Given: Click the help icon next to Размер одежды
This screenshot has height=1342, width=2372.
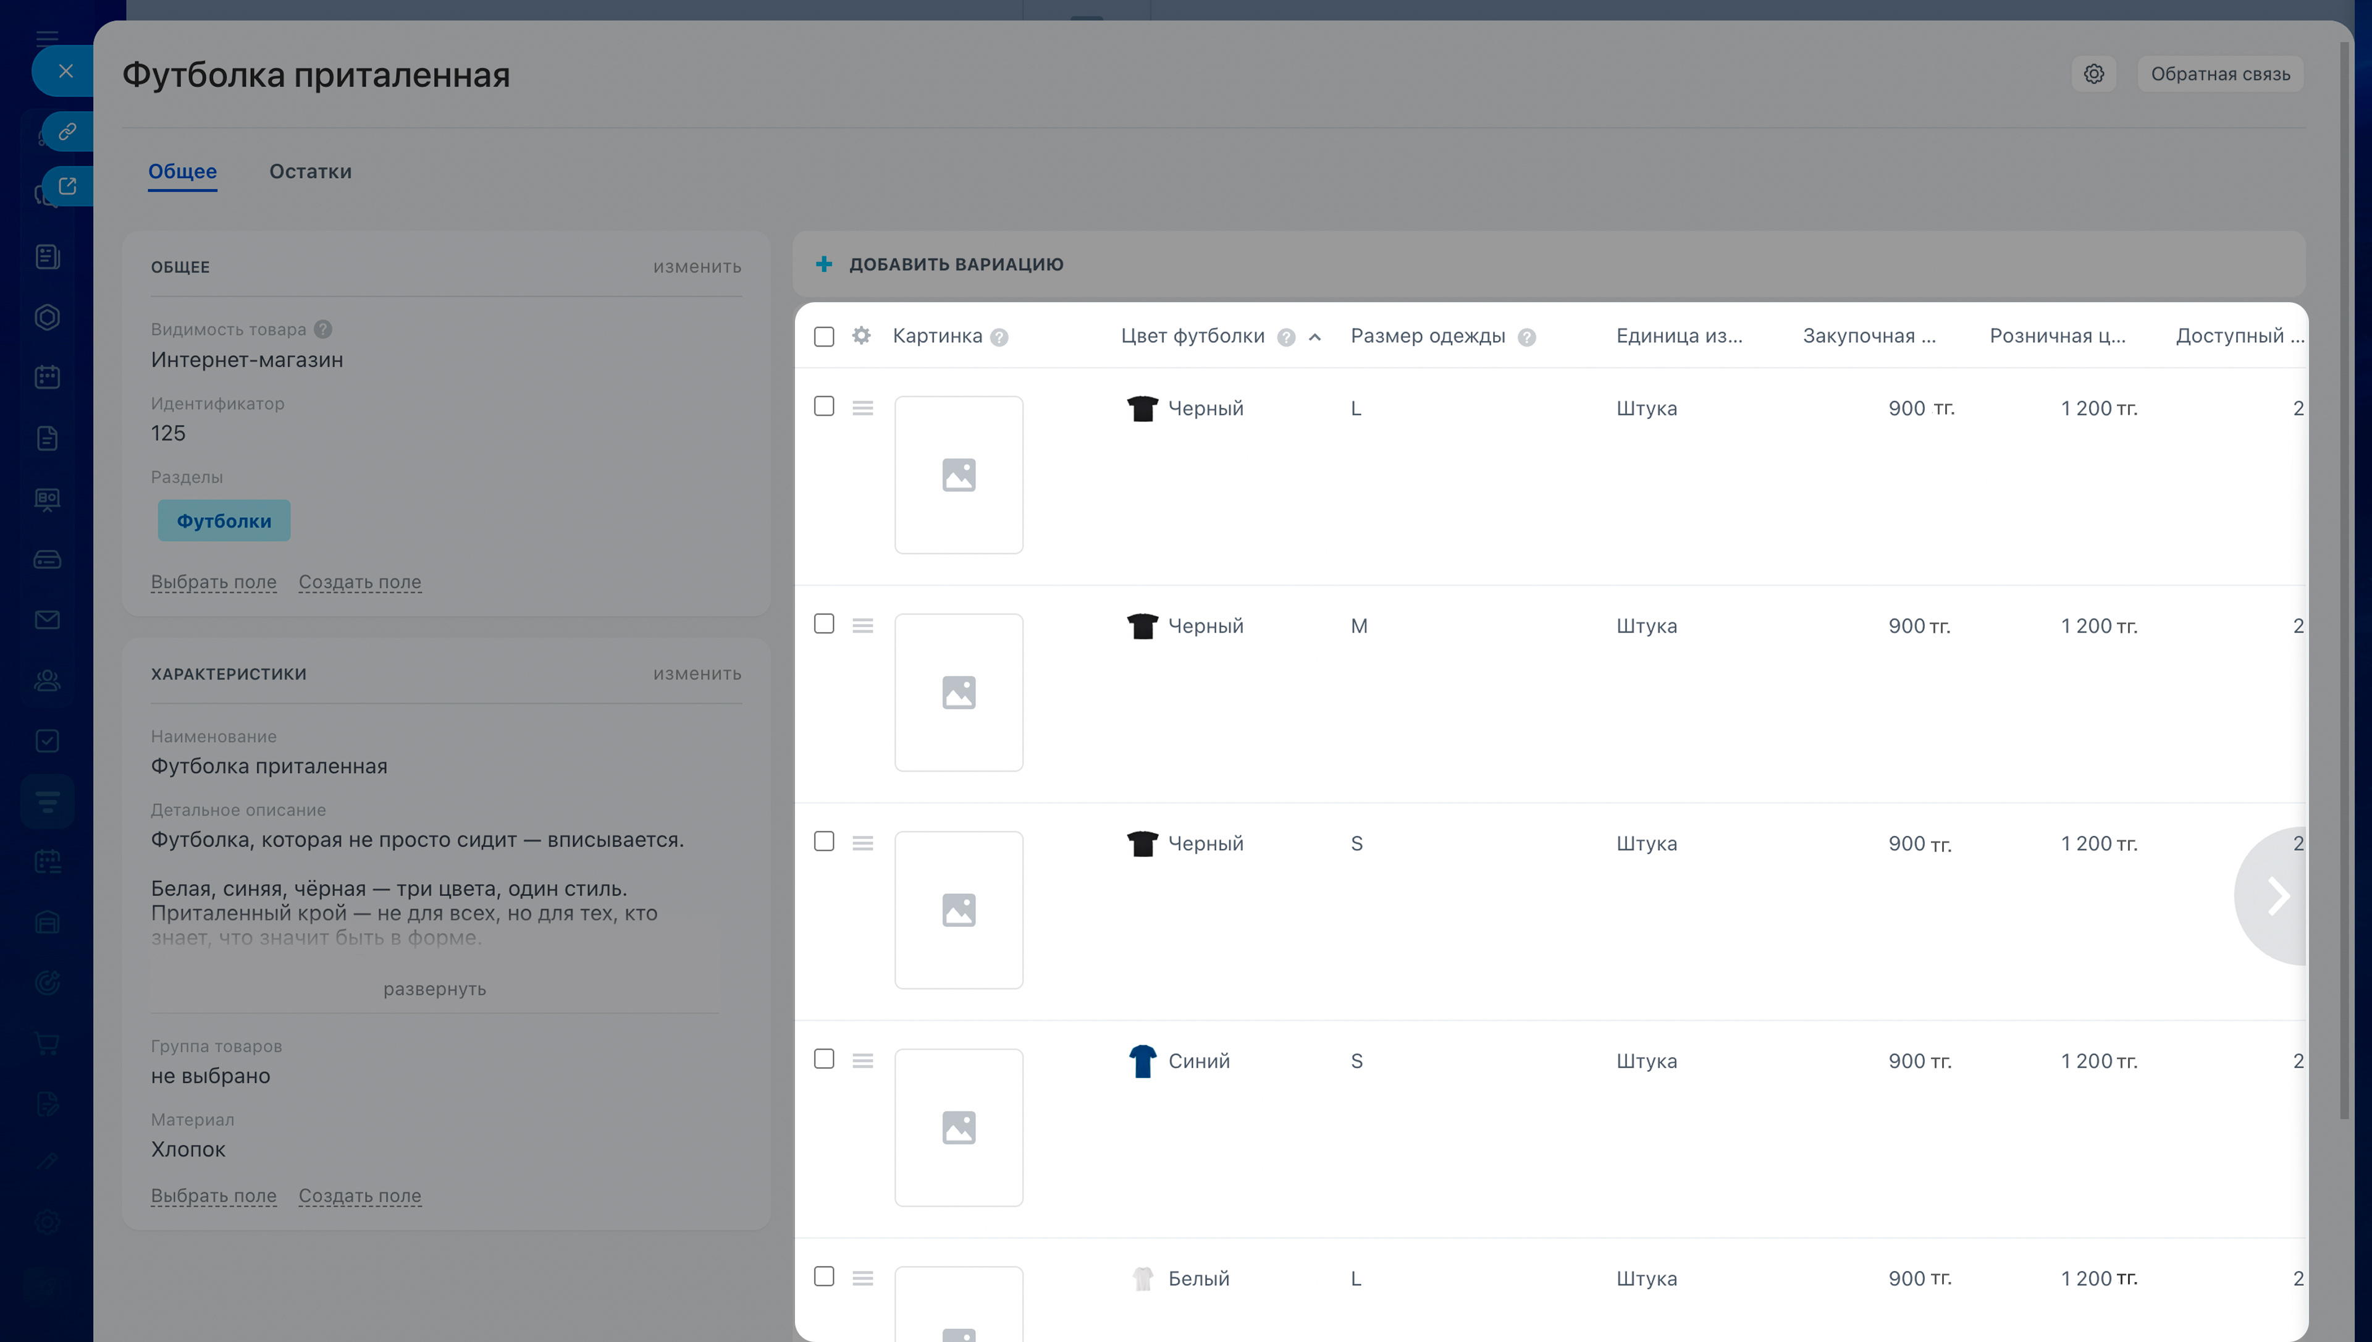Looking at the screenshot, I should pyautogui.click(x=1526, y=337).
